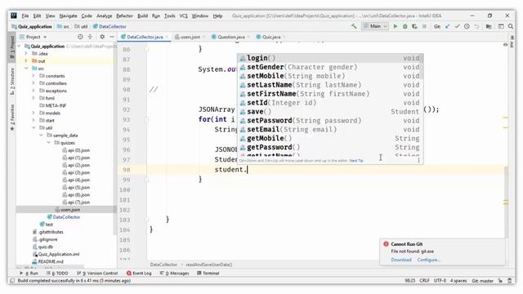This screenshot has width=523, height=294.
Task: Open Run tool window at bottom
Action: tap(29, 273)
